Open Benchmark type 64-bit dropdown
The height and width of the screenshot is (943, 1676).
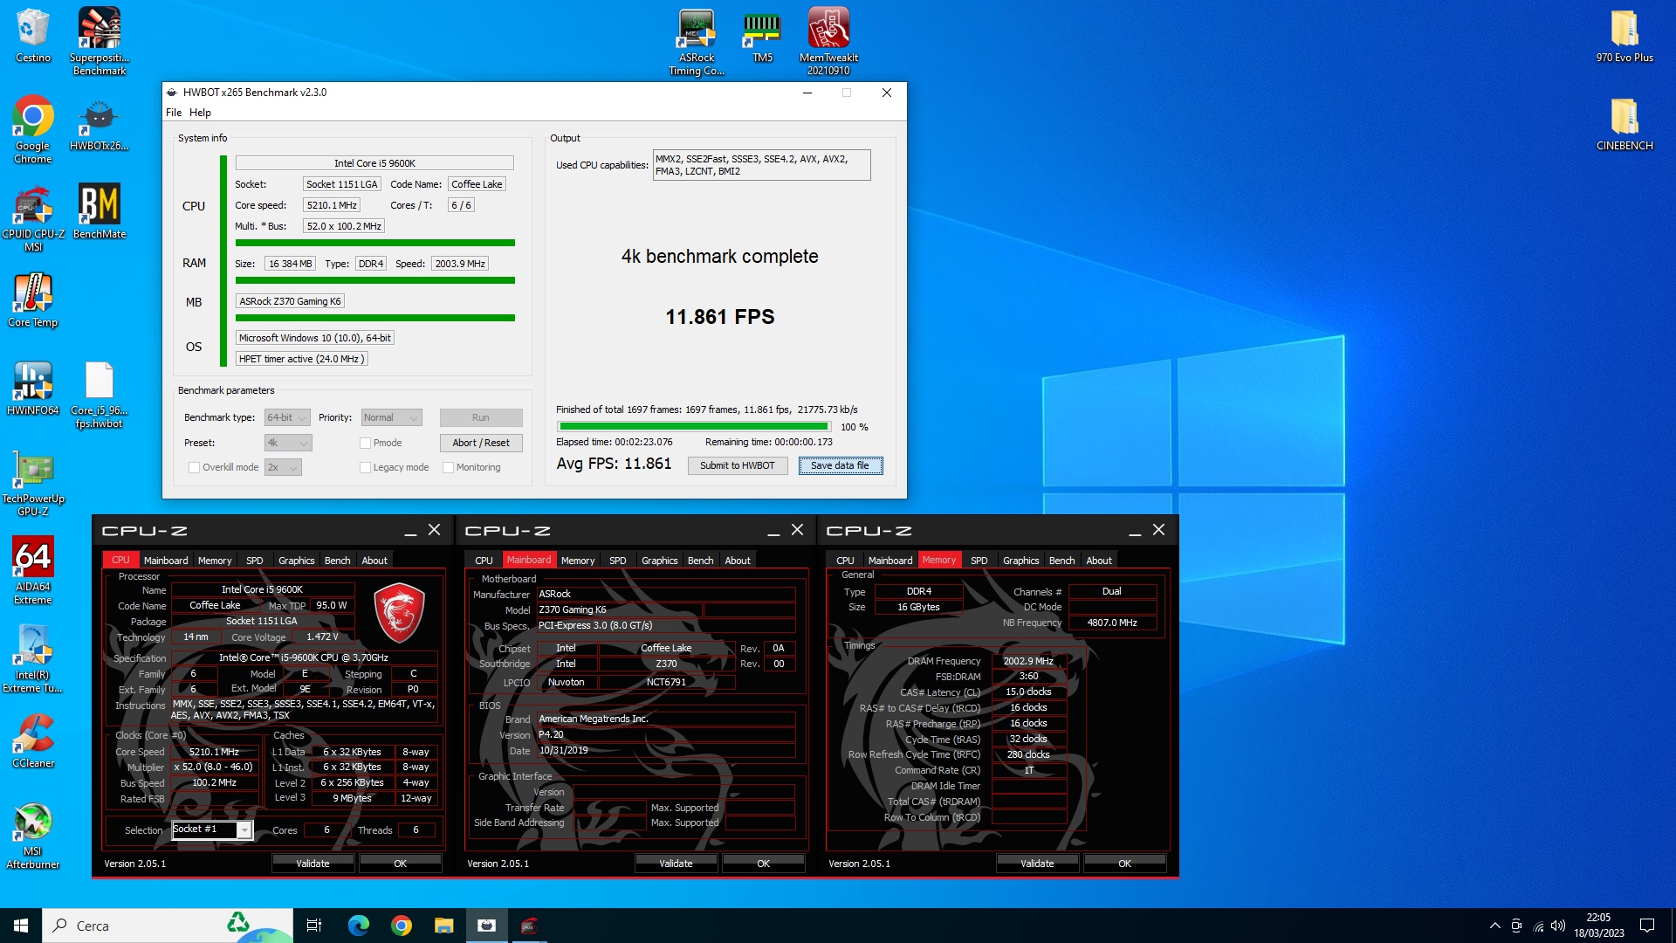click(287, 417)
